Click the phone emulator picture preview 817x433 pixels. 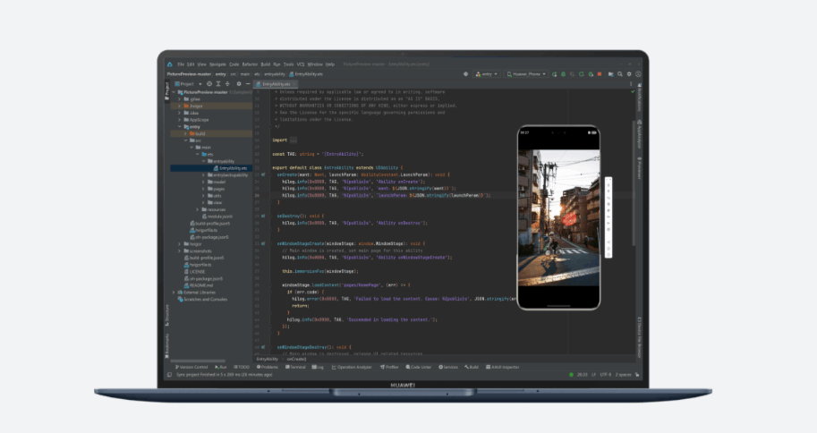[558, 217]
